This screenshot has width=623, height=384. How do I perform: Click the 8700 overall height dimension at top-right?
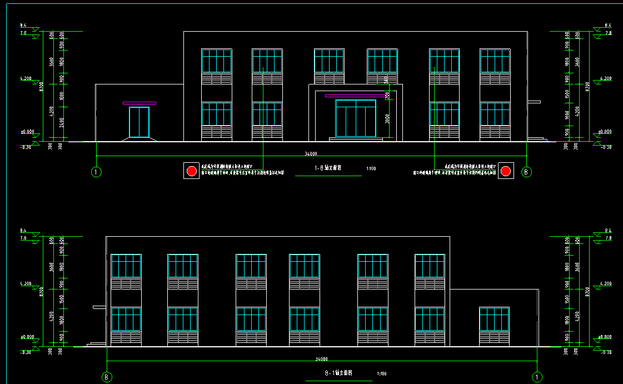[x=586, y=88]
